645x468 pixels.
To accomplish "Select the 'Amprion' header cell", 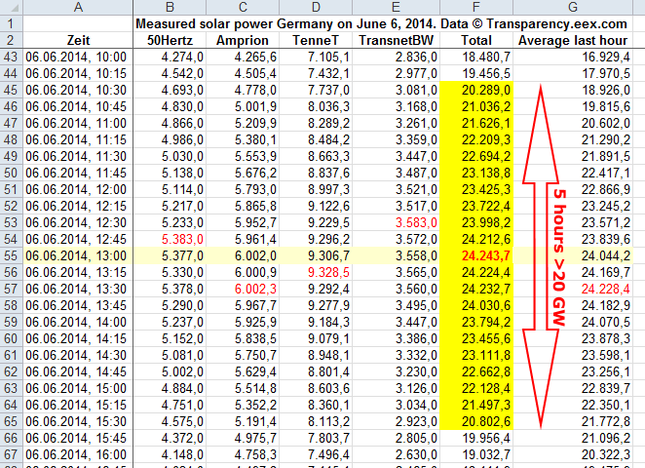I will pyautogui.click(x=243, y=40).
